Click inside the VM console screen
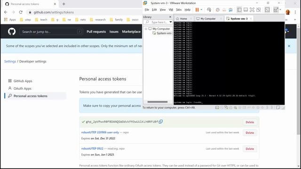The width and height of the screenshot is (301, 169). pyautogui.click(x=229, y=63)
